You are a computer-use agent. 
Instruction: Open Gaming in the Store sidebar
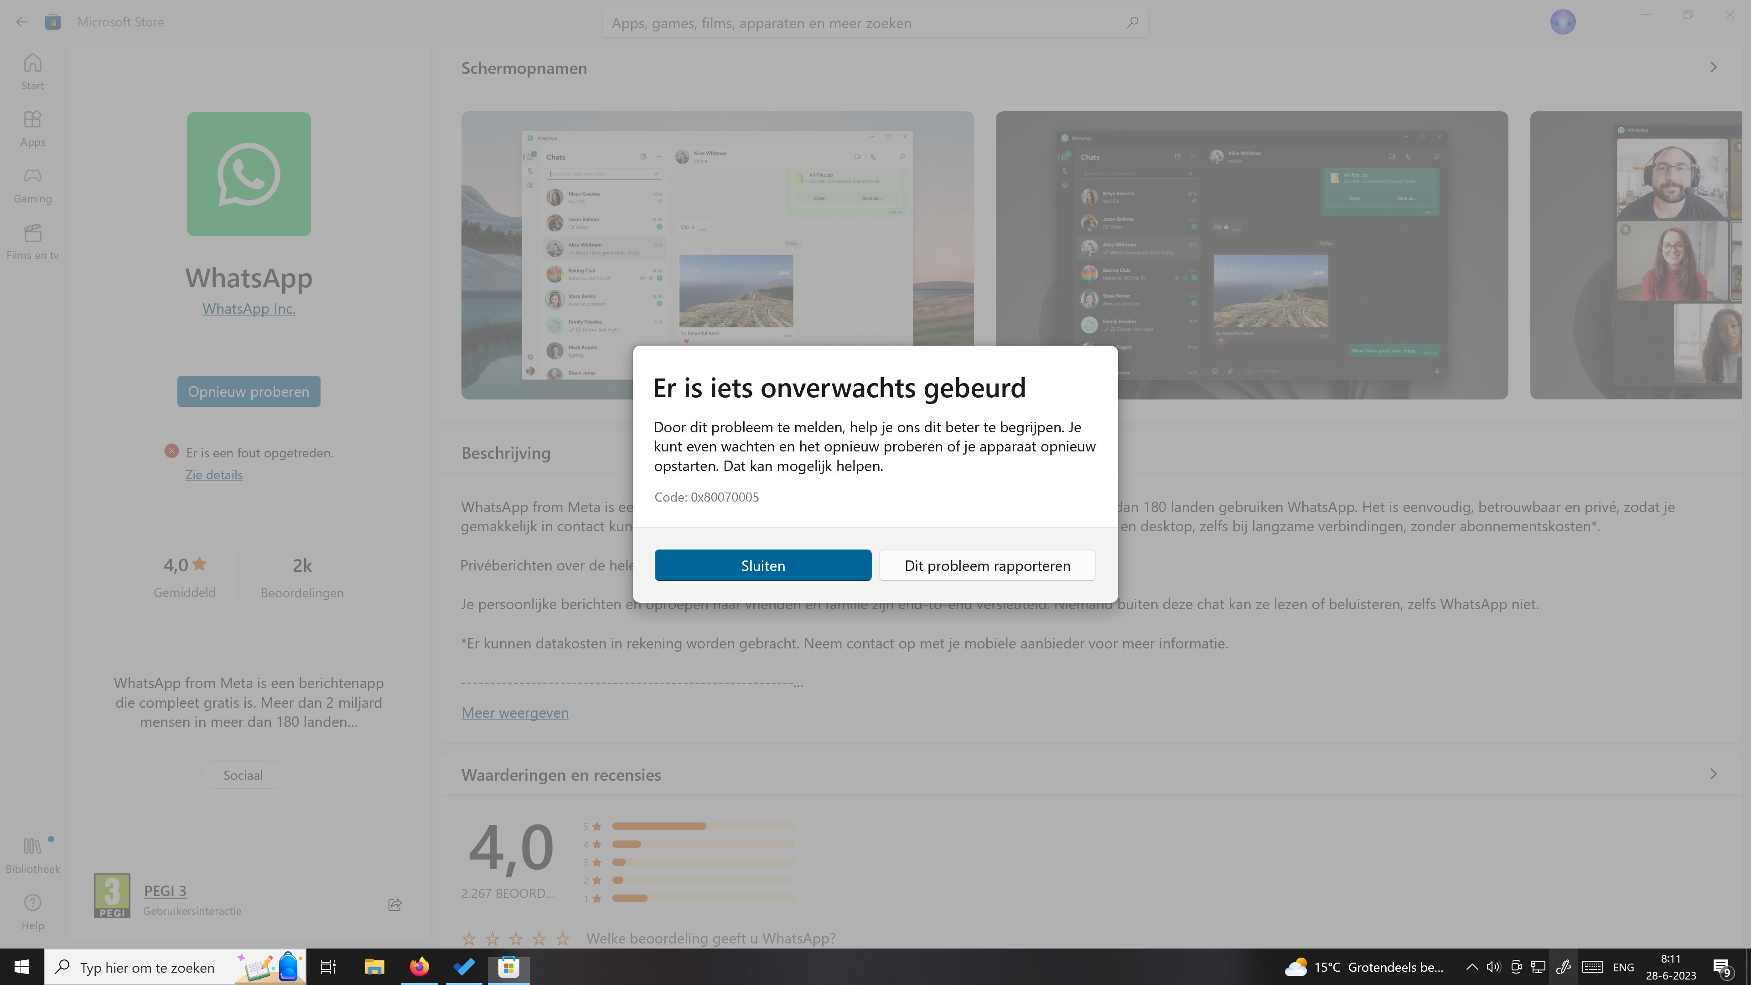tap(32, 185)
